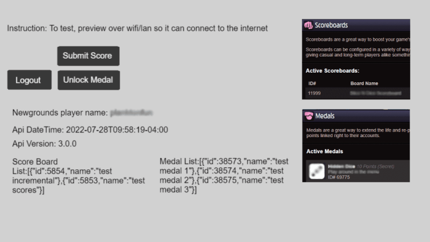This screenshot has height=242, width=430.
Task: Click the Medals panel title
Action: (325, 116)
